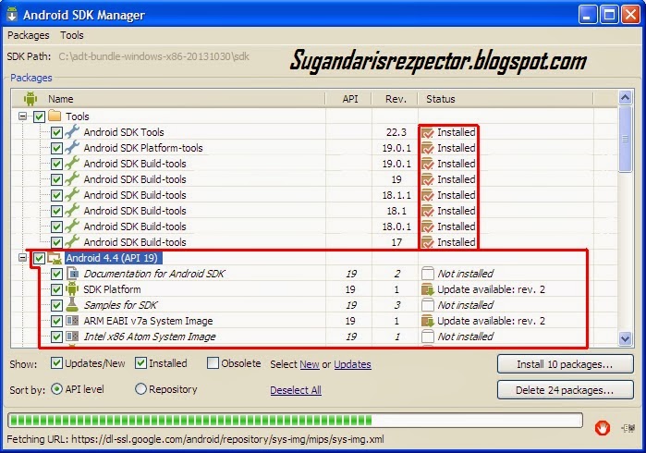Image resolution: width=646 pixels, height=453 pixels.
Task: Click the New selection link
Action: (x=310, y=364)
